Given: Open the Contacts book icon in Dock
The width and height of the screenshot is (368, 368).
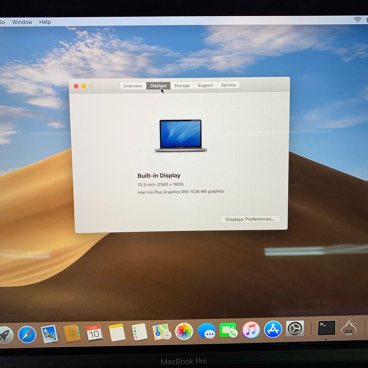Looking at the screenshot, I should 72,333.
